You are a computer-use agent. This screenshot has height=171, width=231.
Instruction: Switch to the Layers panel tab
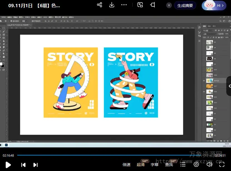(204, 26)
